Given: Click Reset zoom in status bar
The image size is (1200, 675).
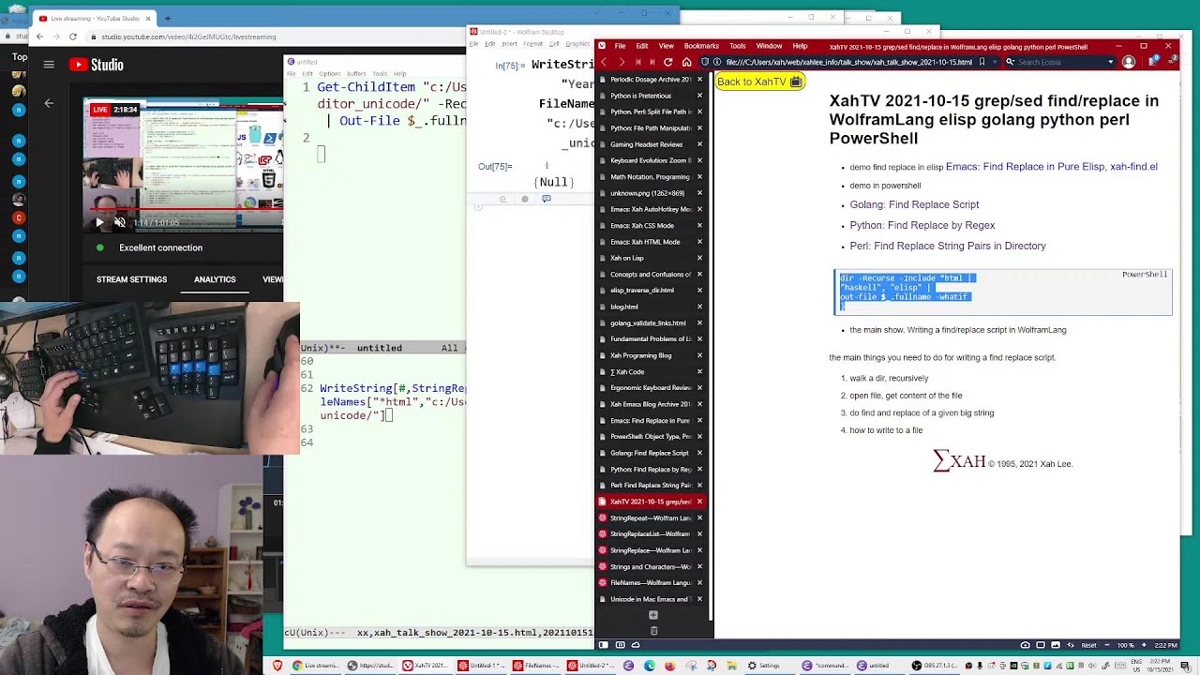Looking at the screenshot, I should (x=1088, y=645).
